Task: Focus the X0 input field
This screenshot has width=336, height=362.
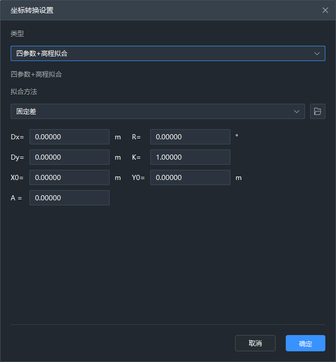Action: [70, 177]
